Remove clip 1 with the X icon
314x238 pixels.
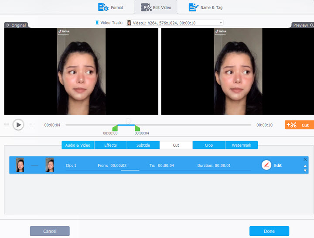tap(305, 159)
